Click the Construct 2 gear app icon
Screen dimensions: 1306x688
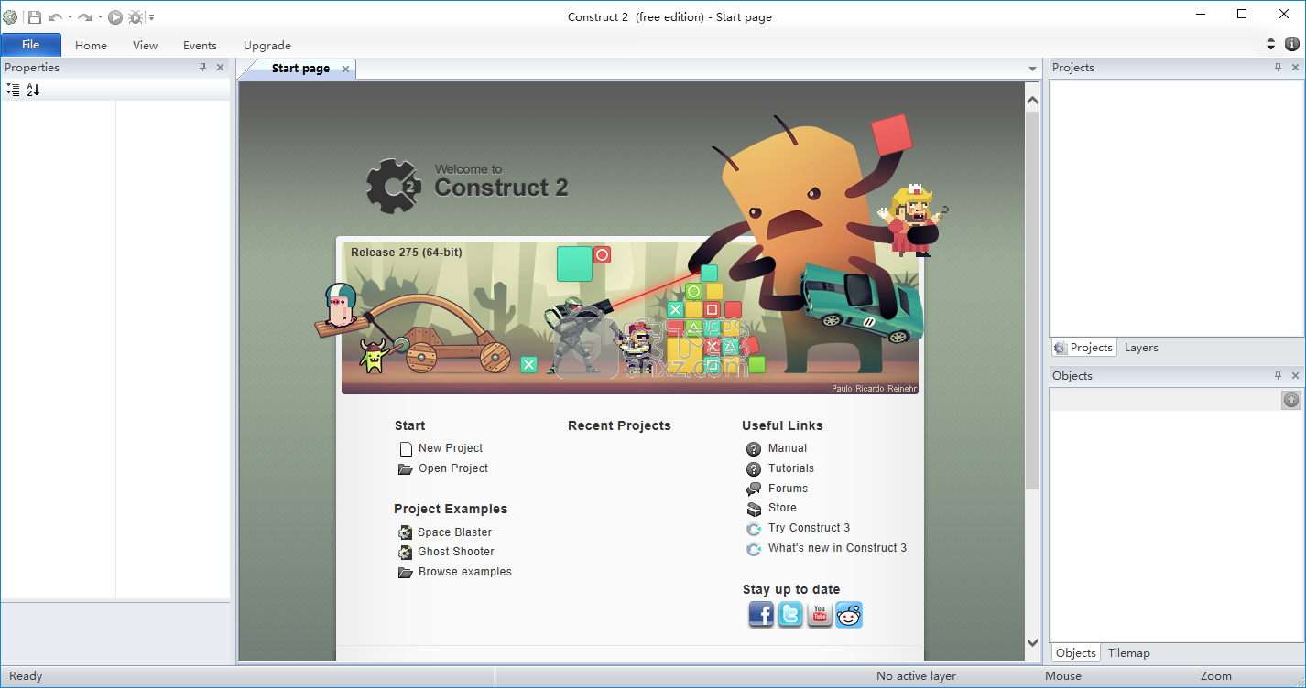pos(10,17)
